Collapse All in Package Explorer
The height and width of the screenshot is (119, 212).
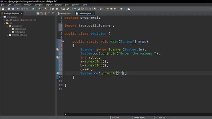[x=38, y=13]
